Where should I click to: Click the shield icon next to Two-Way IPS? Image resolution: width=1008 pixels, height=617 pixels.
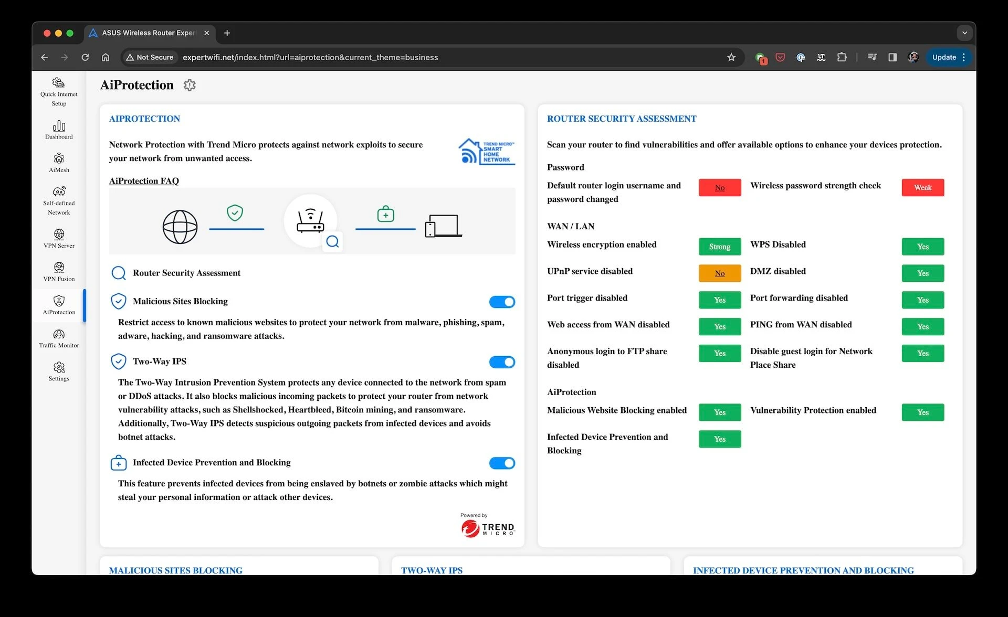pos(119,361)
